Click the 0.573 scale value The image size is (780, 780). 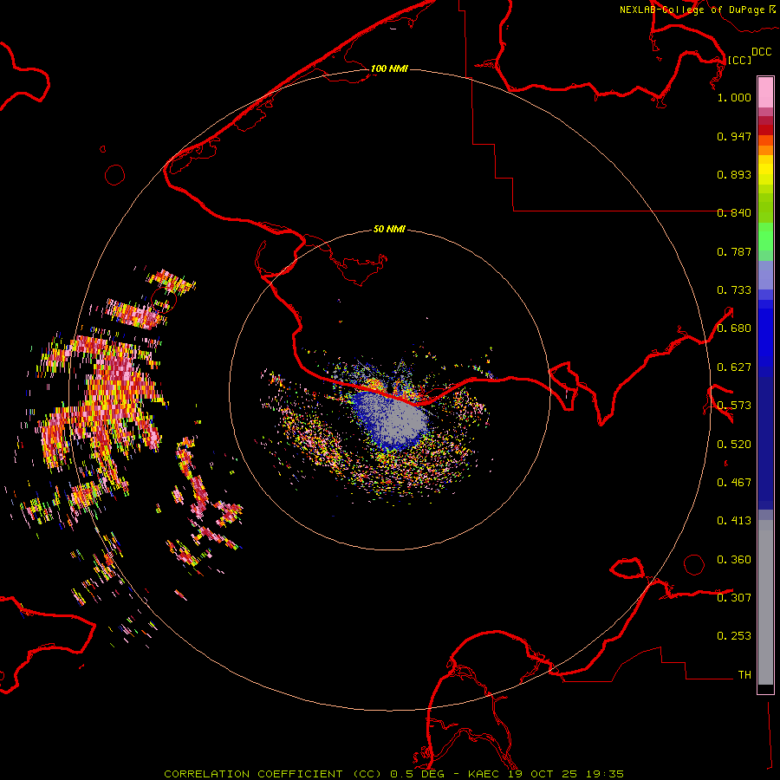[x=734, y=406]
